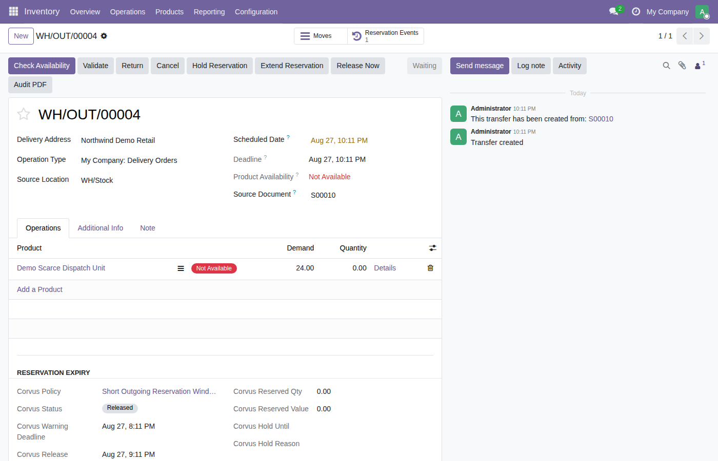This screenshot has height=461, width=718.
Task: Go to the previous record arrow
Action: (685, 36)
